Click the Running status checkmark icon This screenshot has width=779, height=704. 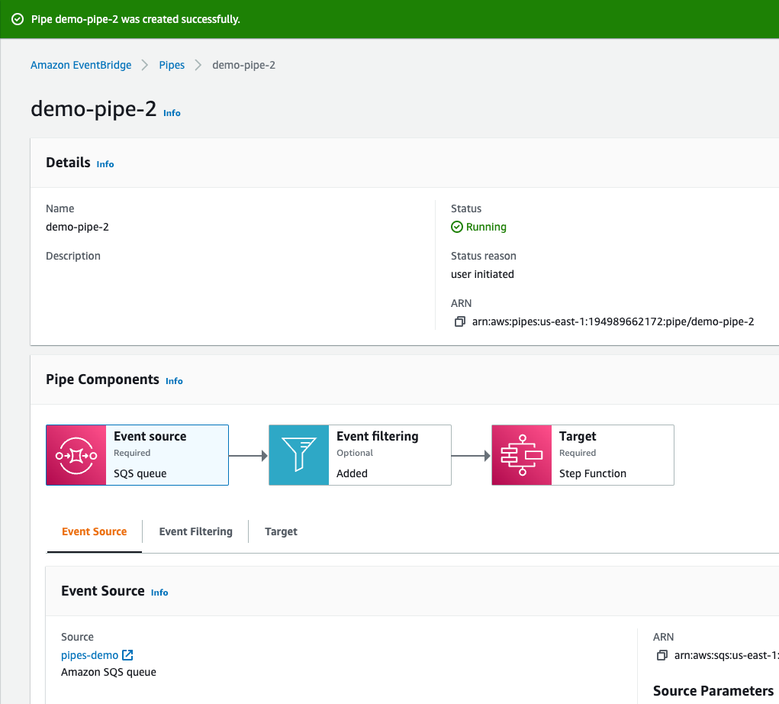pyautogui.click(x=456, y=228)
